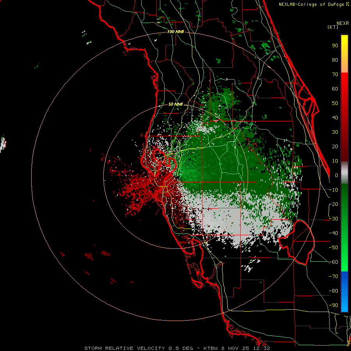
Task: Click the -30 knot value on colorbar scale
Action: (x=333, y=219)
